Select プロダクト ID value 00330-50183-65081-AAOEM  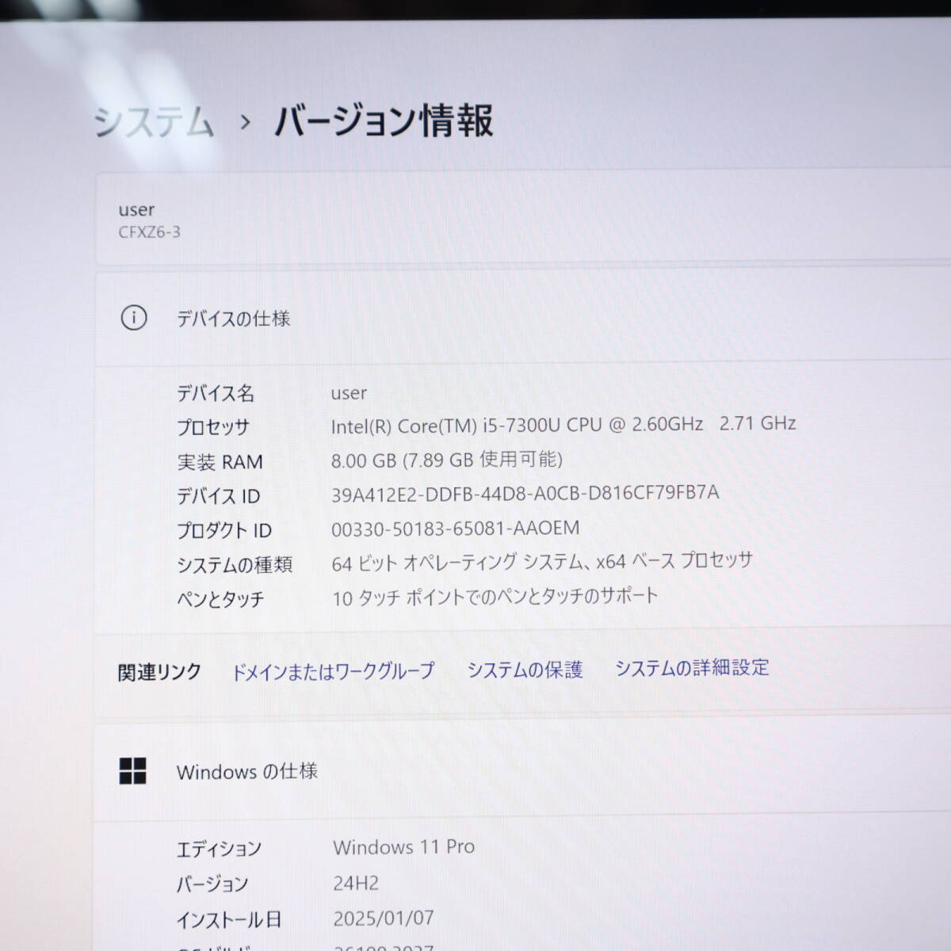(455, 528)
